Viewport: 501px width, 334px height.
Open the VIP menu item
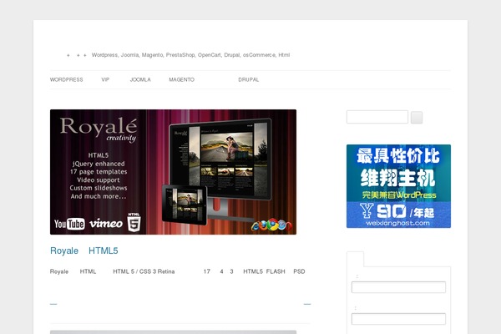pos(105,79)
